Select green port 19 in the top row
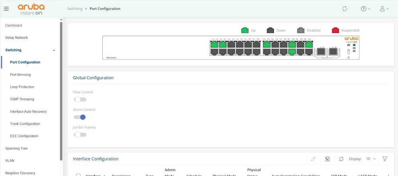Image resolution: width=398 pixels, height=176 pixels. click(x=292, y=45)
